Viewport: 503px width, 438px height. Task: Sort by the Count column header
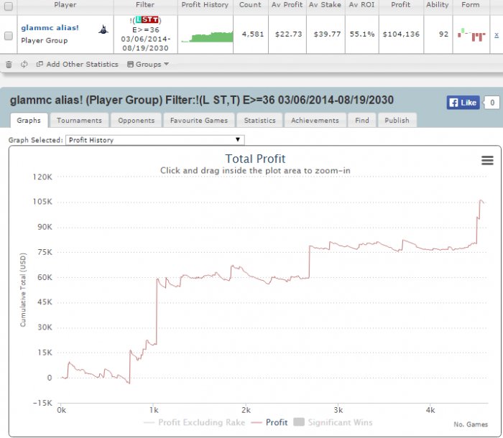coord(250,5)
